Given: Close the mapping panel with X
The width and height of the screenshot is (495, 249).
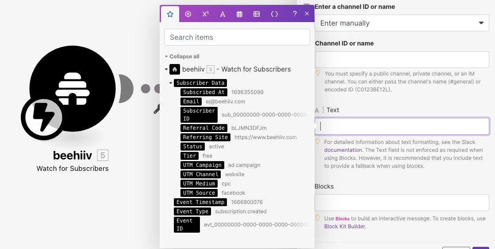Looking at the screenshot, I should pyautogui.click(x=307, y=14).
